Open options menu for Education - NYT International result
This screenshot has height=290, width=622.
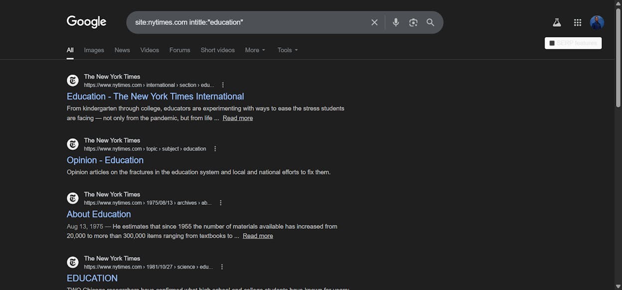coord(223,85)
